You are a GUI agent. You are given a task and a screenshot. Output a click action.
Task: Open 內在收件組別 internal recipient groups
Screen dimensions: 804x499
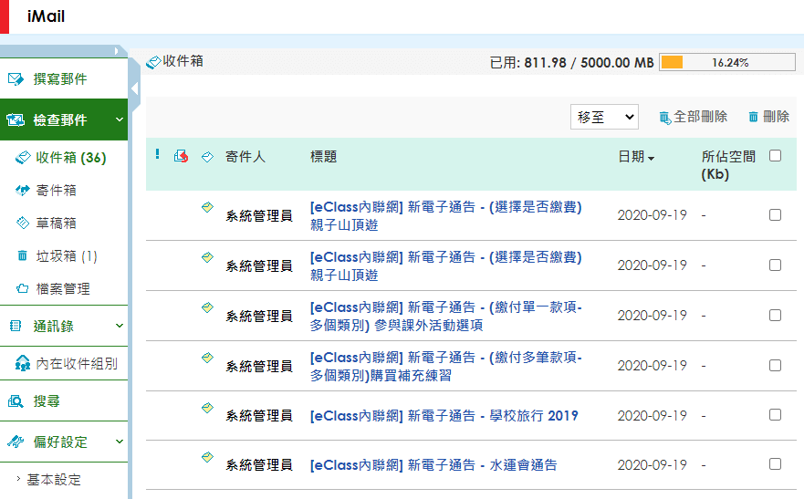point(76,363)
